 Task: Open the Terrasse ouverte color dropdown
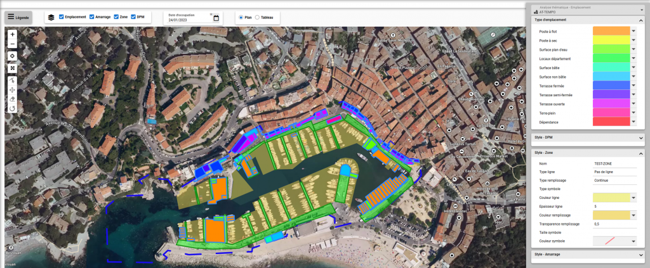point(633,104)
